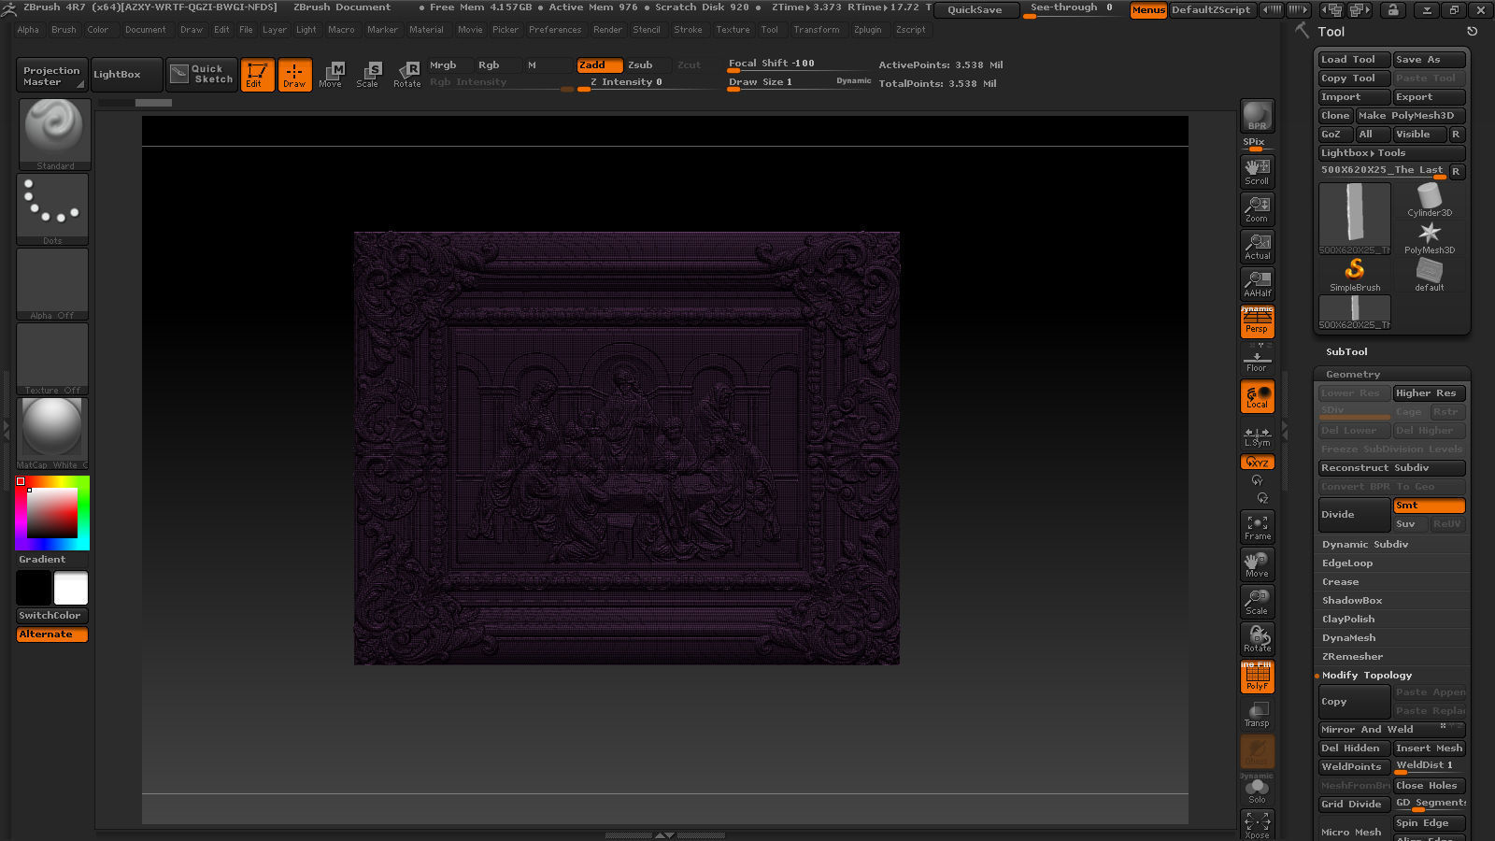Click the AAHalf icon
The height and width of the screenshot is (841, 1495).
pyautogui.click(x=1257, y=283)
